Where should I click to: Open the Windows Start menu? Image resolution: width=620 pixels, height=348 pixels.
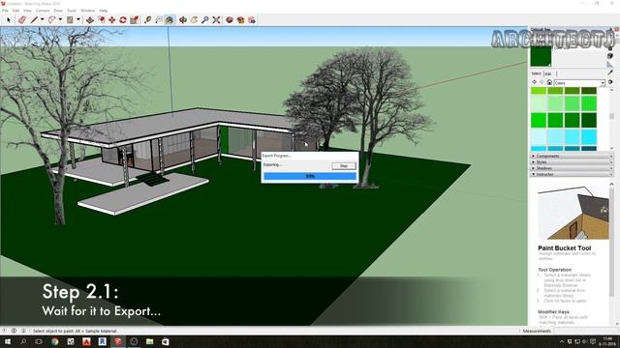click(7, 341)
